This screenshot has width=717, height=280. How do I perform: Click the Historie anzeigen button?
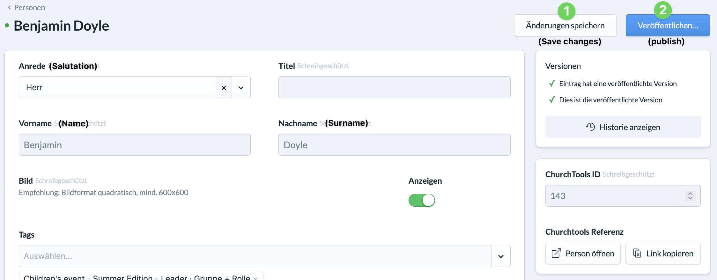pyautogui.click(x=623, y=127)
